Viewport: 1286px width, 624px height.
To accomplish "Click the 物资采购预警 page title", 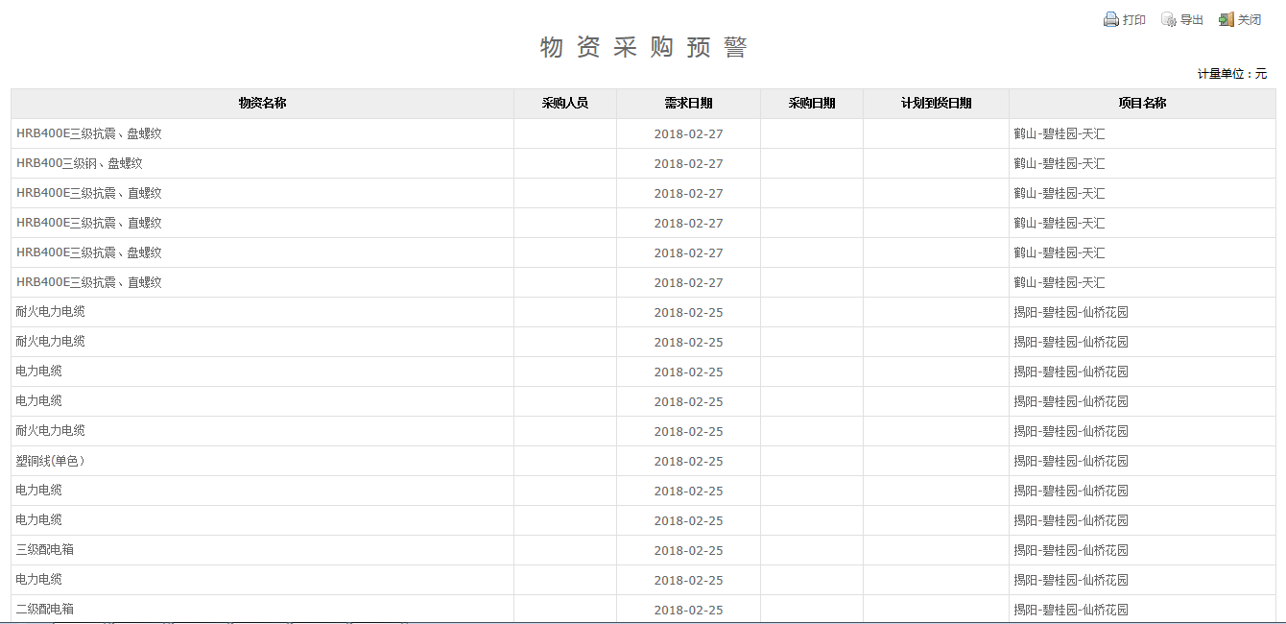I will [643, 47].
